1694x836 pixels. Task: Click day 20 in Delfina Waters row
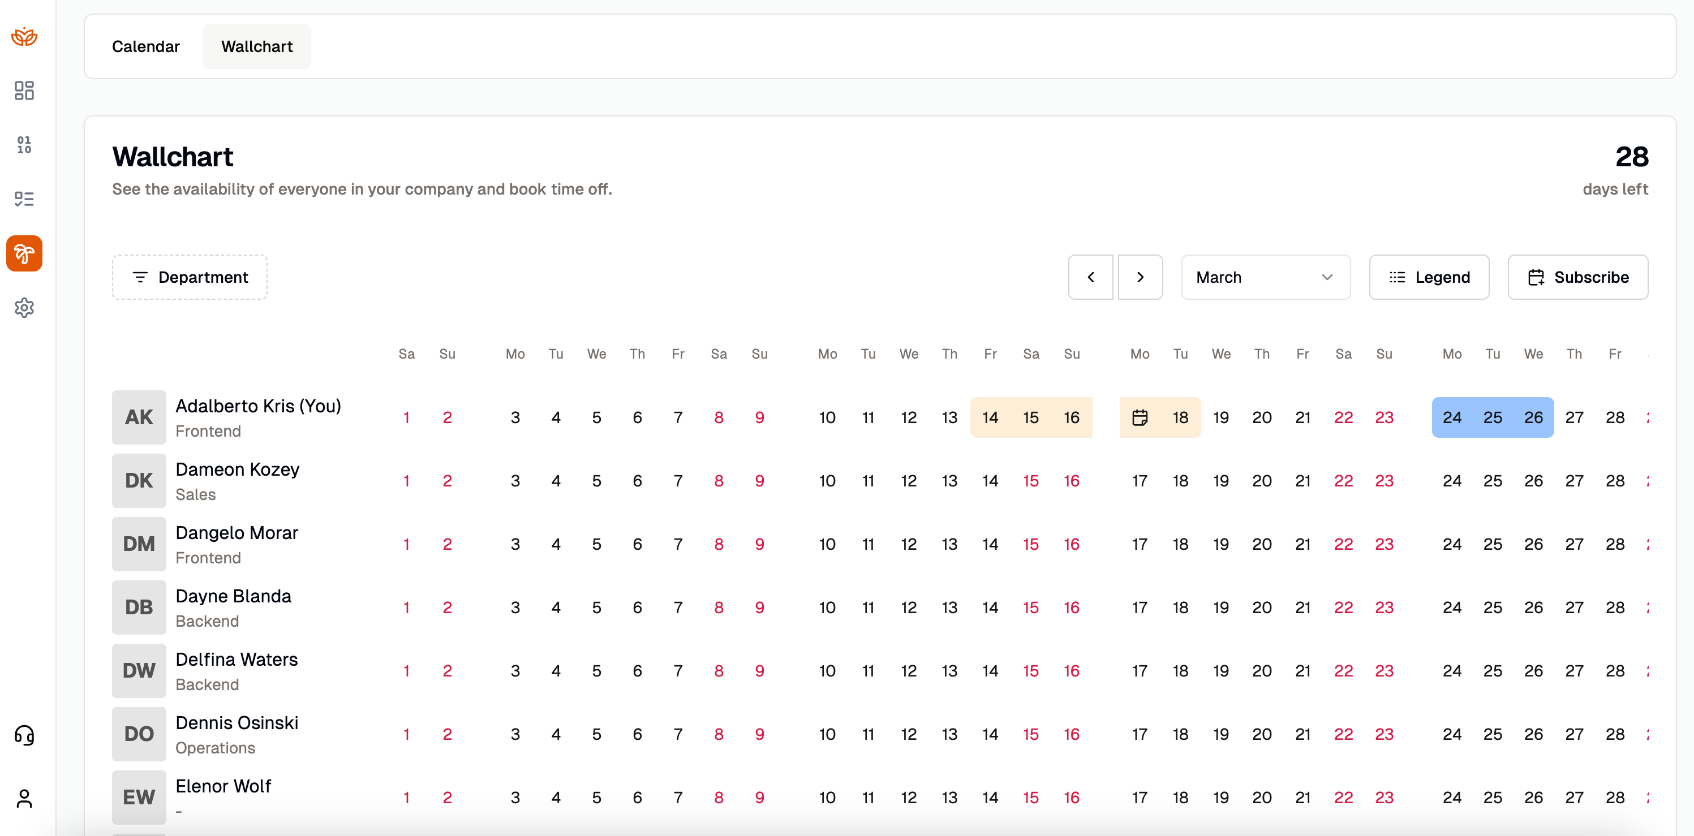tap(1262, 670)
